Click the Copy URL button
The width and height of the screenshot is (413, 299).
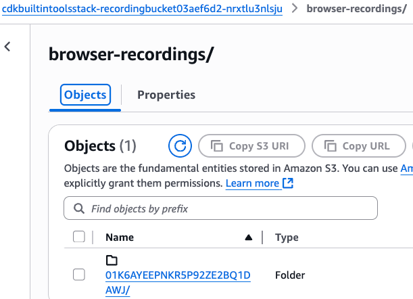[x=359, y=146]
